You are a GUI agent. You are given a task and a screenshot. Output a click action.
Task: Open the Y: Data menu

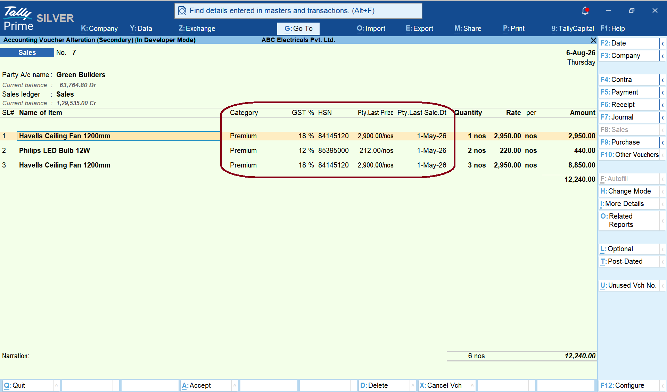pos(141,28)
